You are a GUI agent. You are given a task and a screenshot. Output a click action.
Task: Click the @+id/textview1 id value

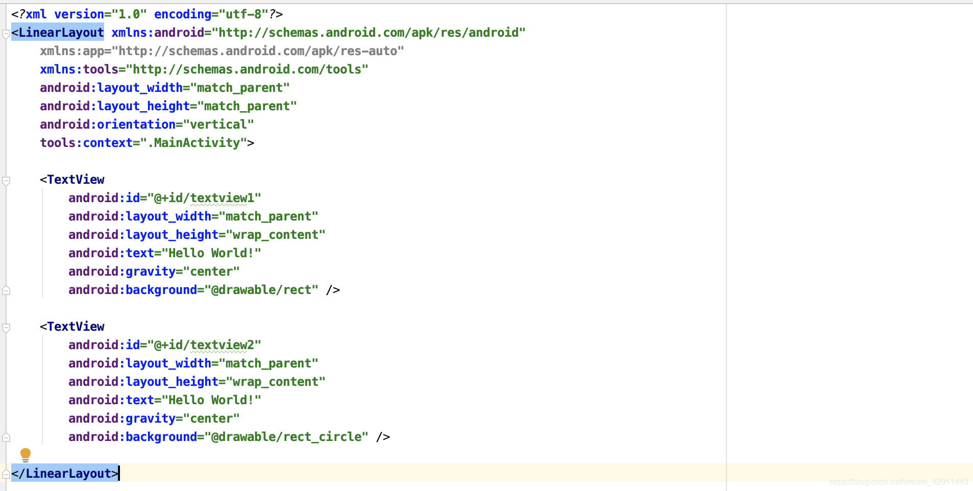pyautogui.click(x=204, y=198)
